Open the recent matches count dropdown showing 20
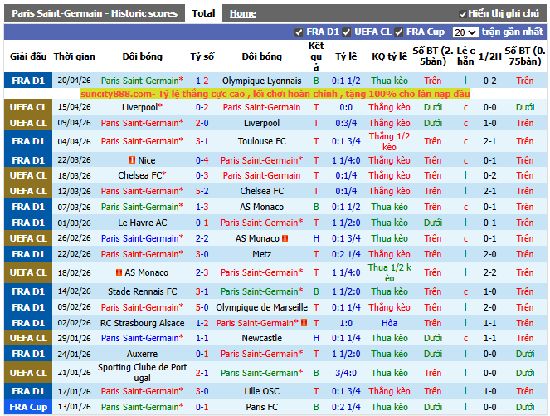 tap(465, 32)
